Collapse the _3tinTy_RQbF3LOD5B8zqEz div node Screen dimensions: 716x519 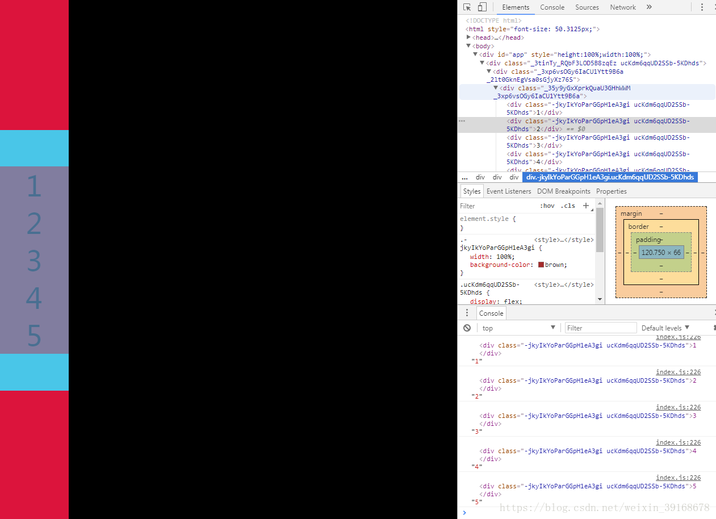tap(483, 63)
